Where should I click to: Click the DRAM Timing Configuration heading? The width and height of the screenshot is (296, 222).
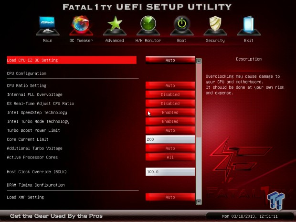tap(36, 185)
